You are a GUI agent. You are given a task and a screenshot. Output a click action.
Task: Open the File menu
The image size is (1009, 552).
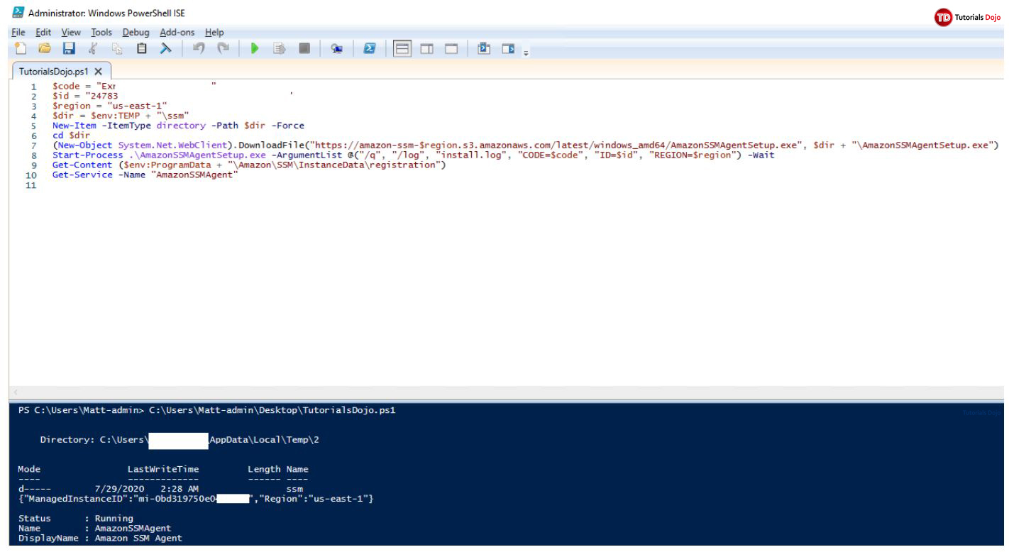[x=18, y=33]
